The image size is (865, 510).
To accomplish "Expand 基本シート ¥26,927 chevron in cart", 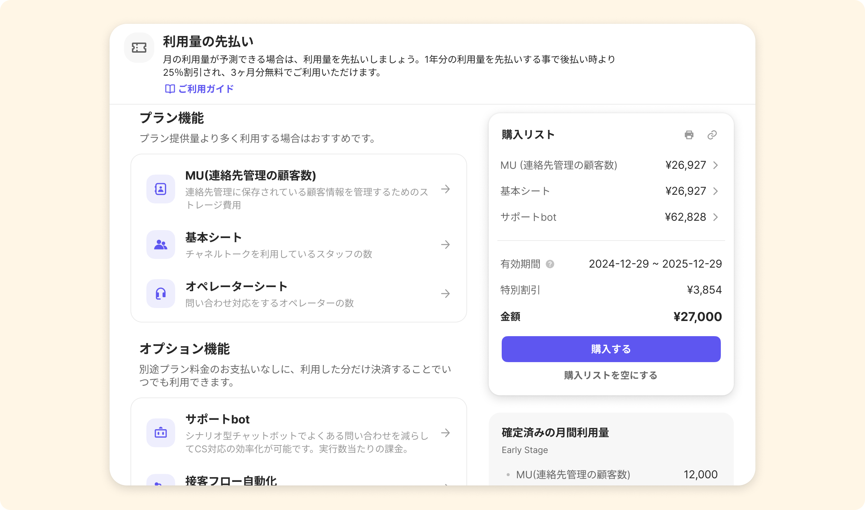I will pos(716,191).
